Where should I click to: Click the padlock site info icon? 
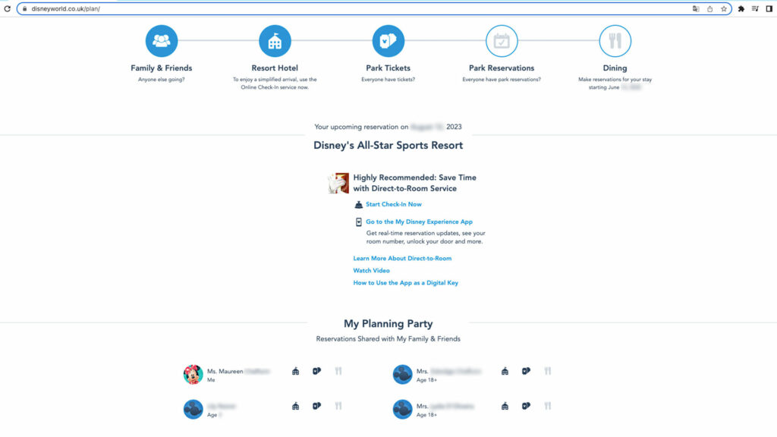pos(24,9)
